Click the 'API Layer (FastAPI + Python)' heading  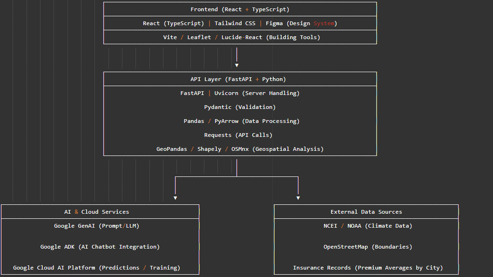pos(238,79)
